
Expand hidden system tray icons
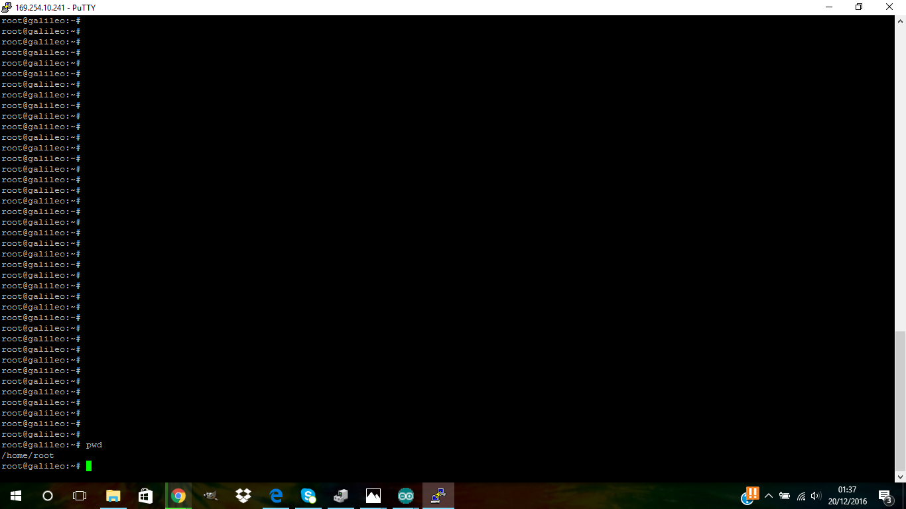click(x=769, y=496)
